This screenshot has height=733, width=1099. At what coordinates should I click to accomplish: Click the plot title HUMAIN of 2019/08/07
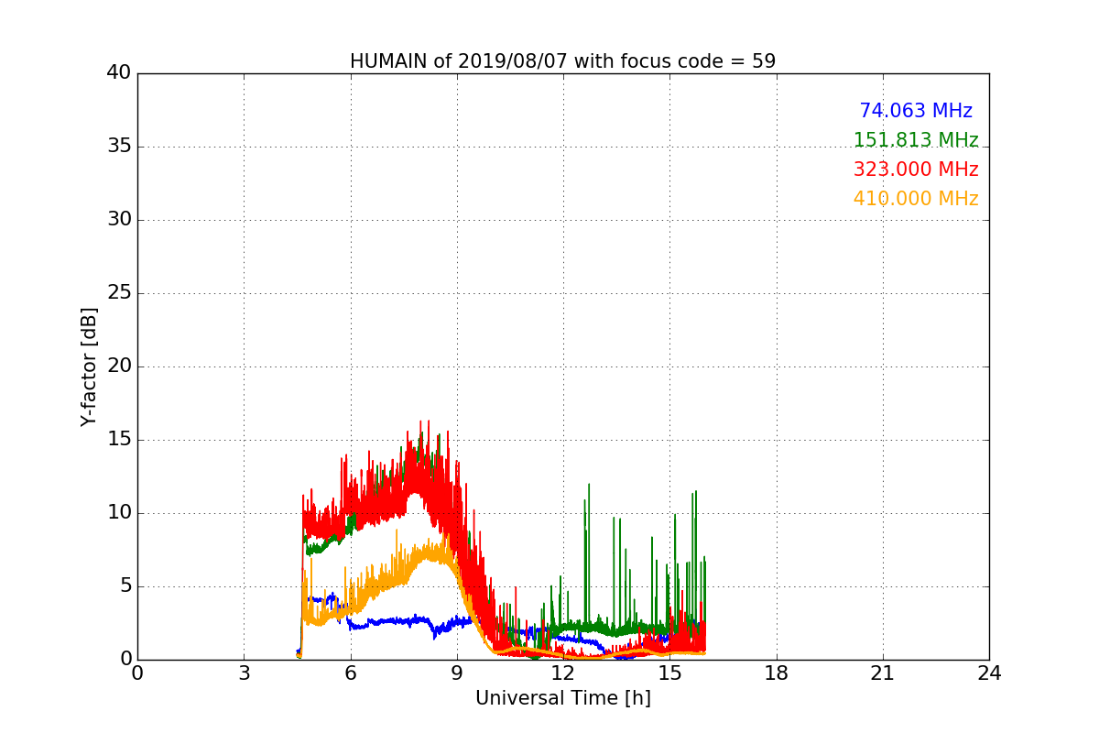pyautogui.click(x=563, y=61)
